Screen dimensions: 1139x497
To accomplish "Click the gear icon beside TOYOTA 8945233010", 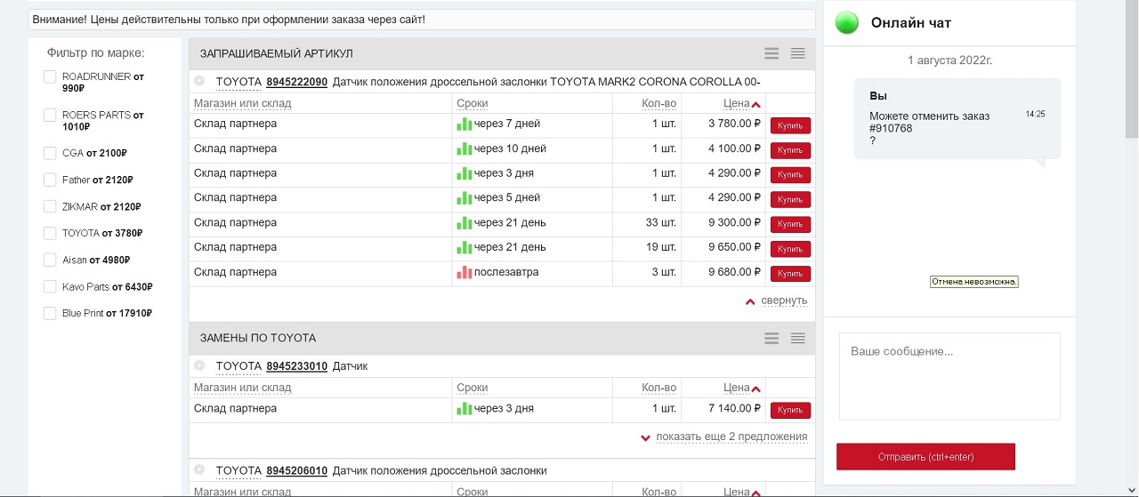I will point(199,365).
